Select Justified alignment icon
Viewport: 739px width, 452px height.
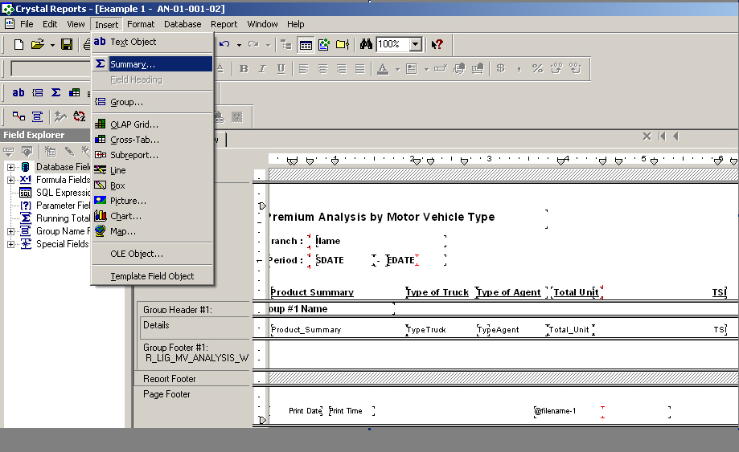tap(360, 69)
